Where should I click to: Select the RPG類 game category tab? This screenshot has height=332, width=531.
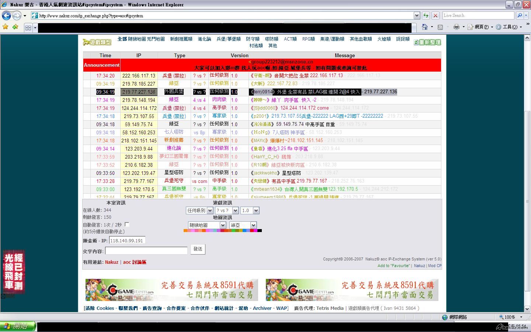(x=308, y=39)
